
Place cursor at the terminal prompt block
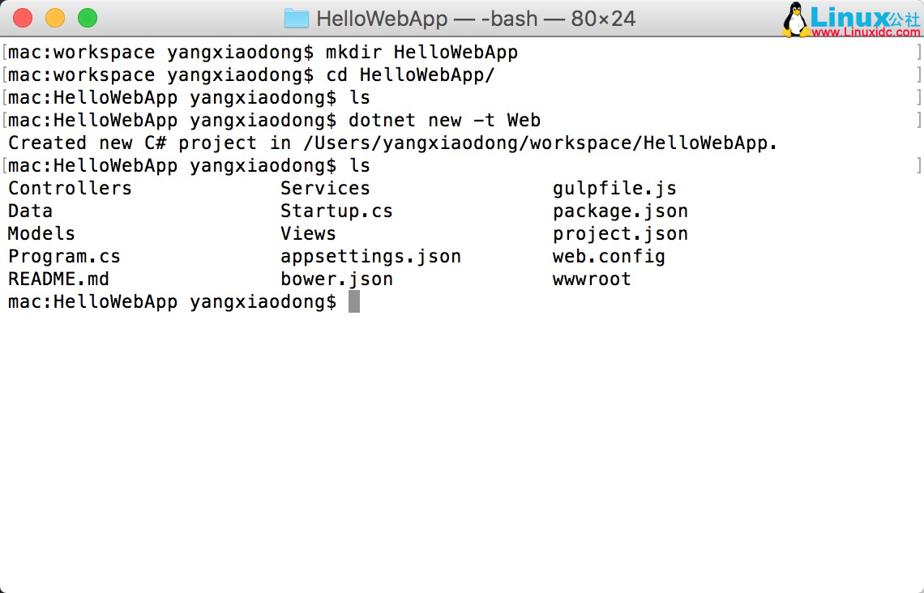point(354,301)
